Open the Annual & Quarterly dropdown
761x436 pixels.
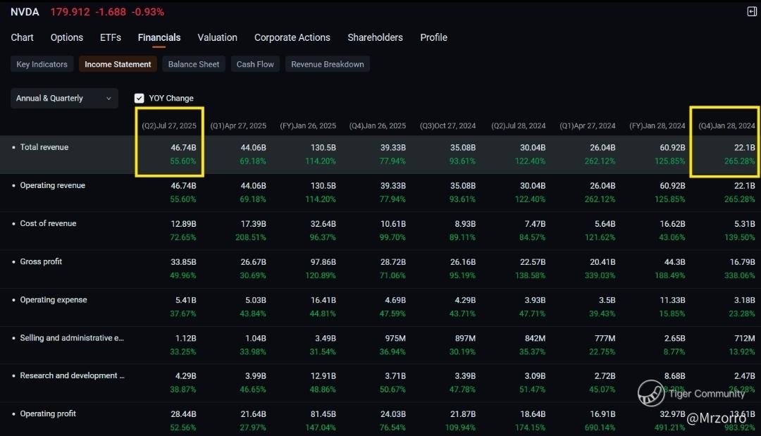(x=64, y=99)
